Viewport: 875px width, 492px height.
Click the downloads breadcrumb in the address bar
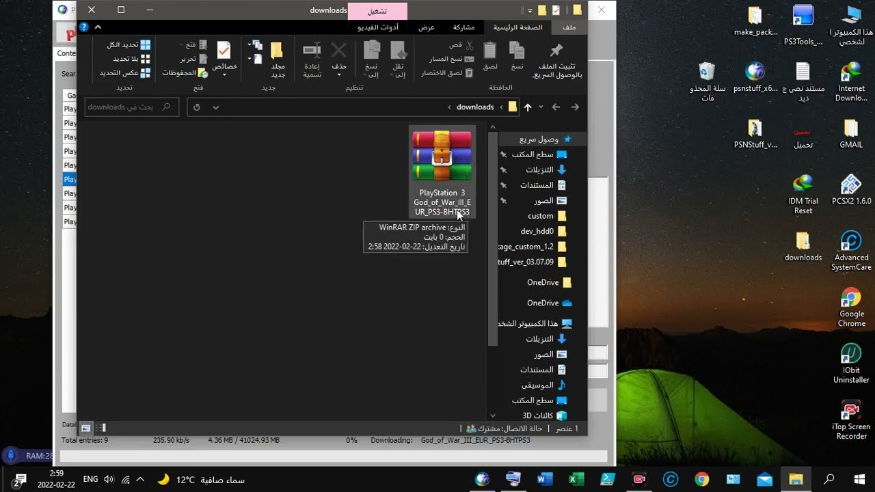click(475, 107)
